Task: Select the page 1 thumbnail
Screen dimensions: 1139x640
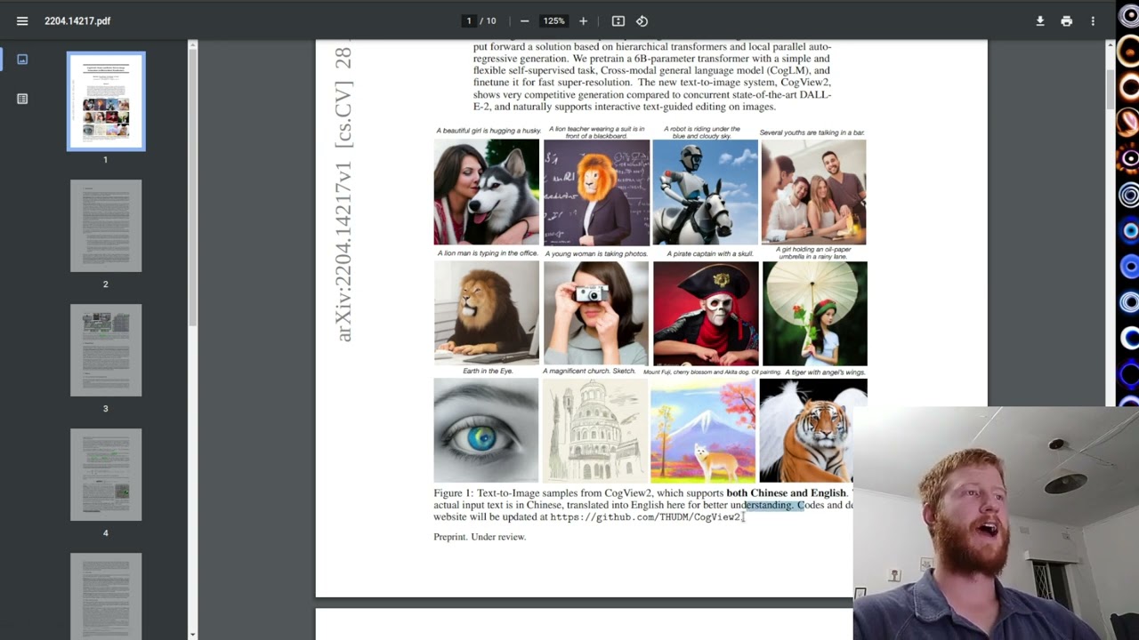Action: pos(106,100)
